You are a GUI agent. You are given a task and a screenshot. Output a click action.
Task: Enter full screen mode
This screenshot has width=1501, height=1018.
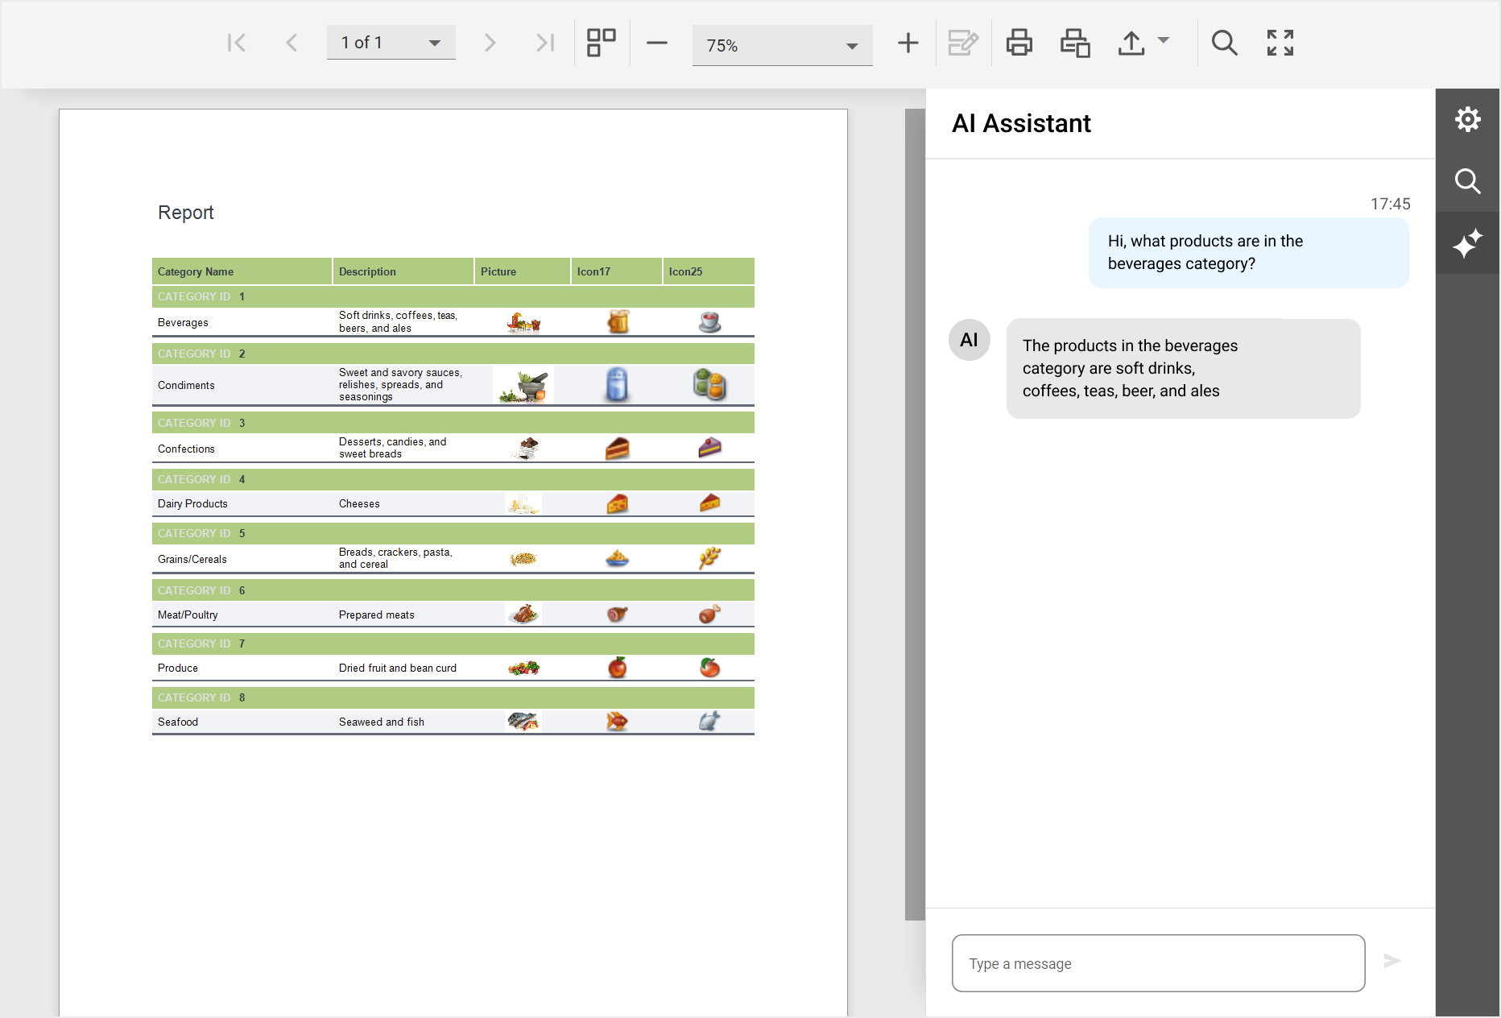pos(1279,43)
